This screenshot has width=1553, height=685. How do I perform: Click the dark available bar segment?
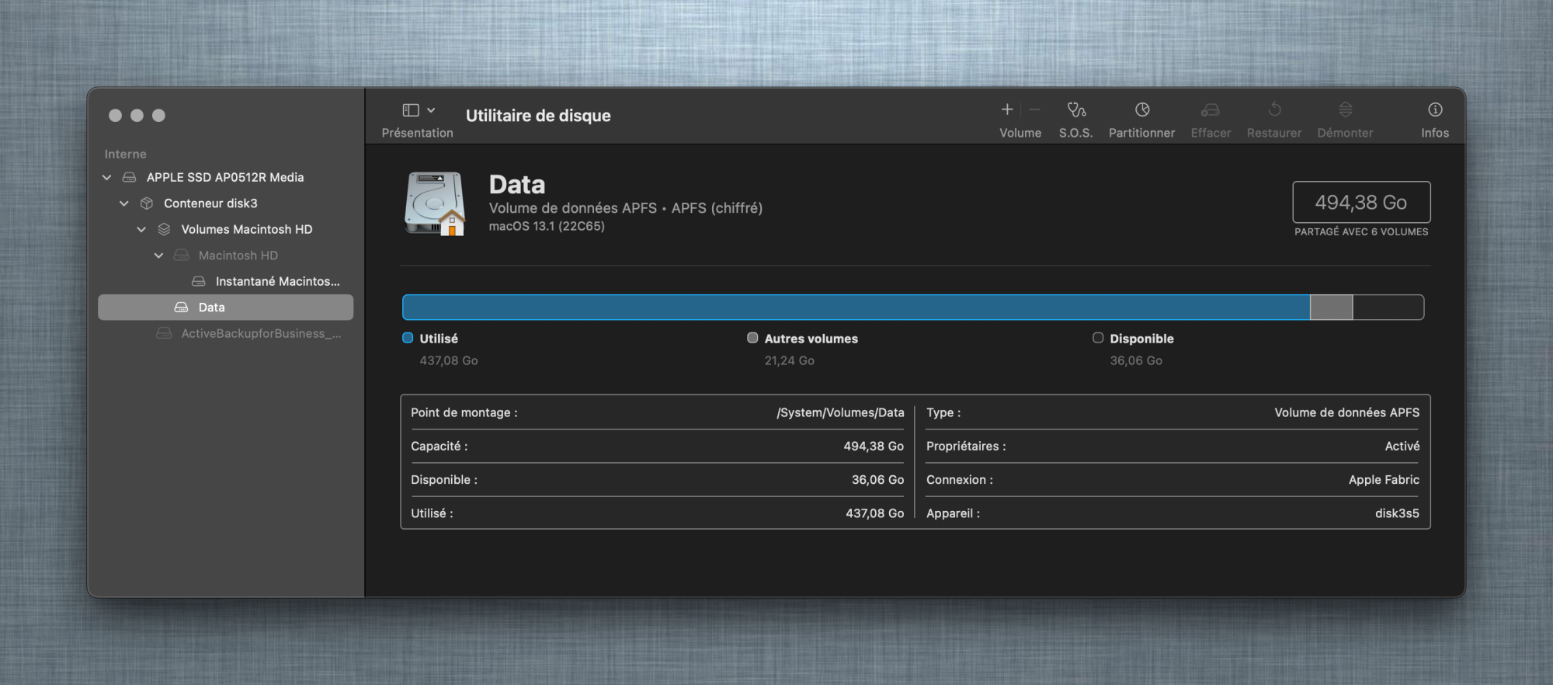(1388, 308)
